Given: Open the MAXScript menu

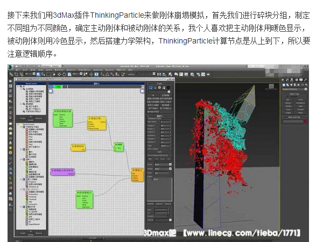Looking at the screenshot, I should [x=121, y=70].
